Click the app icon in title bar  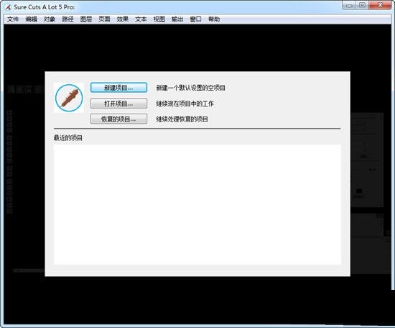9,7
